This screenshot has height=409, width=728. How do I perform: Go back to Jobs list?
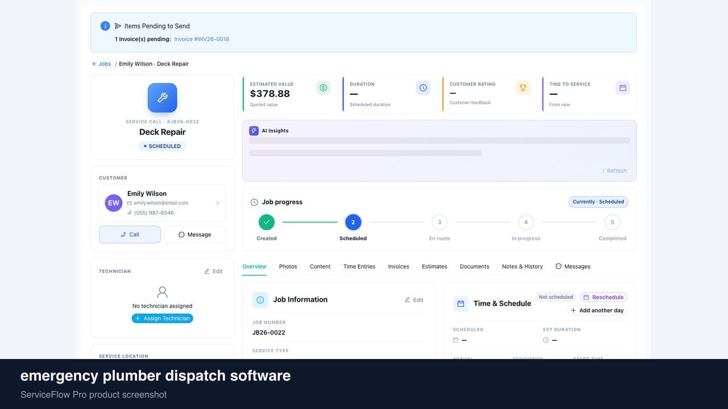tap(102, 64)
